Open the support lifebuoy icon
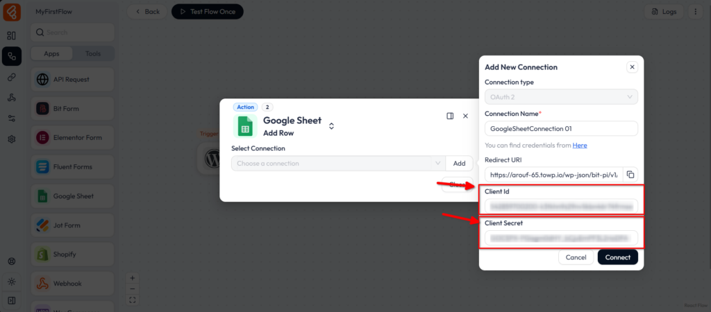Screen dimensions: 711x312 [12, 261]
